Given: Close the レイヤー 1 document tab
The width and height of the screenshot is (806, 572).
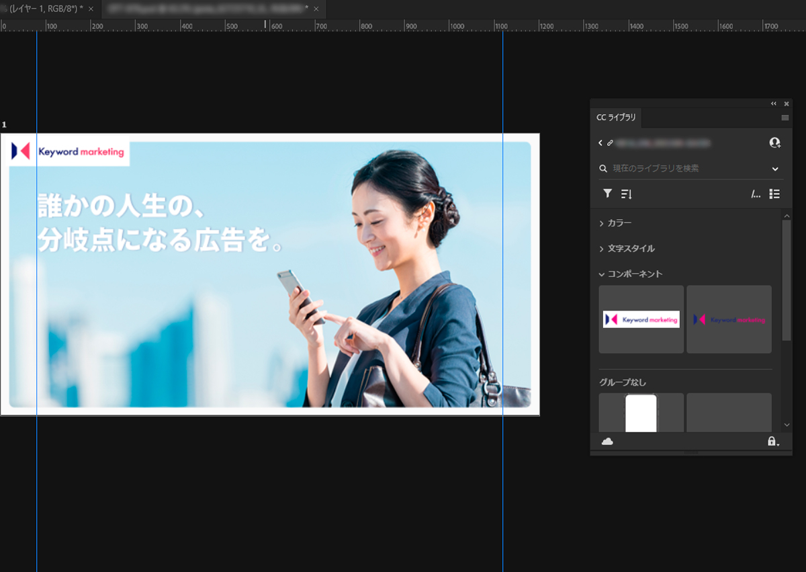Looking at the screenshot, I should 91,9.
